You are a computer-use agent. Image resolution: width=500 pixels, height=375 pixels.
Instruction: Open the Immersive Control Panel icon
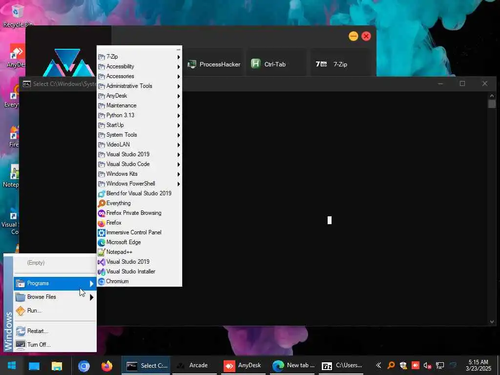[102, 233]
